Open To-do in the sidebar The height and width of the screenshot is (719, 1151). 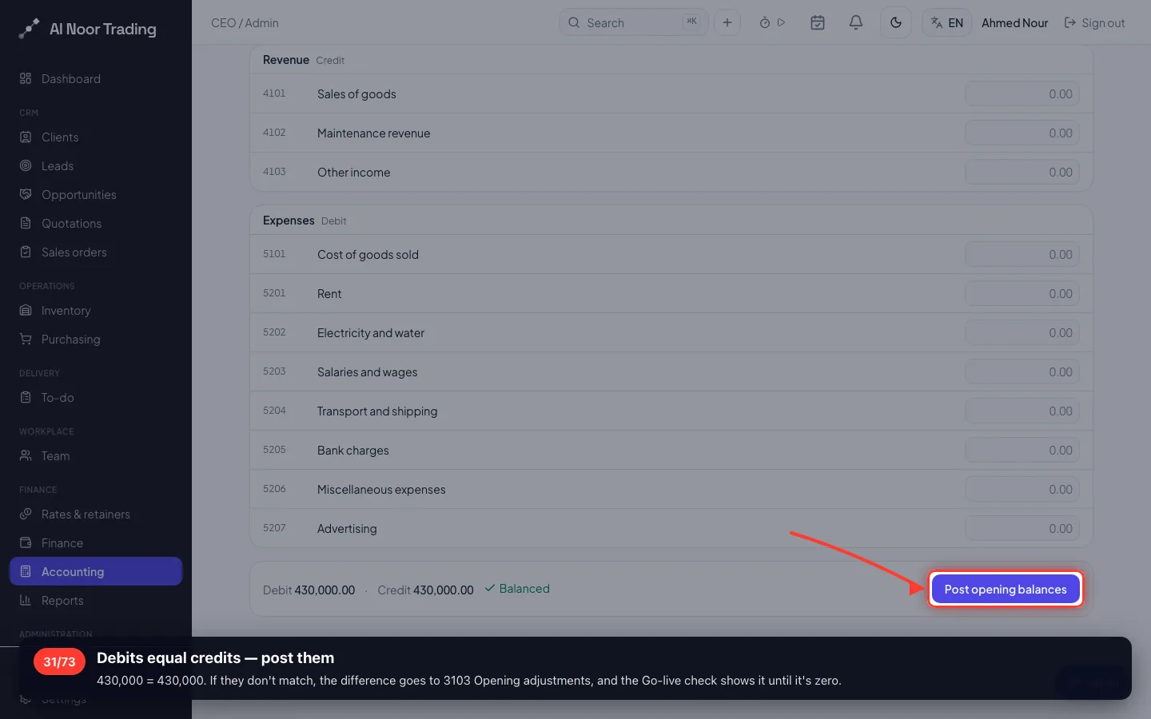click(x=96, y=397)
